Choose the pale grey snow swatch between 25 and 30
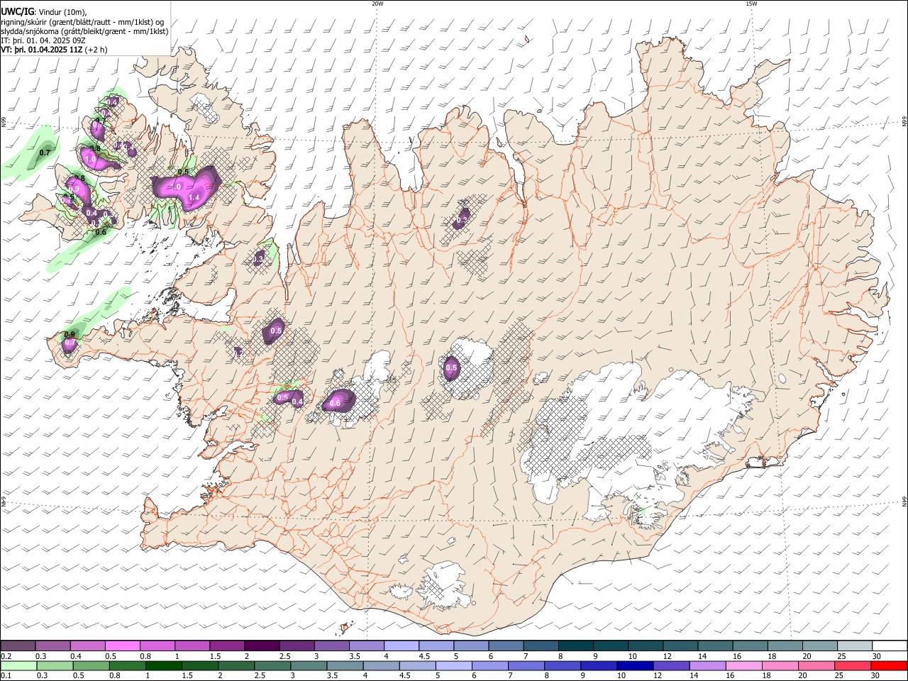The width and height of the screenshot is (908, 681). tap(853, 646)
